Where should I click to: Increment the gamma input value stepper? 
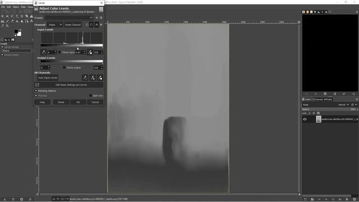click(x=84, y=51)
